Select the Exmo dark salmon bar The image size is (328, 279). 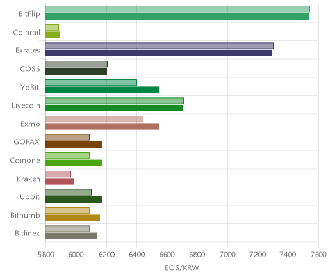[102, 127]
